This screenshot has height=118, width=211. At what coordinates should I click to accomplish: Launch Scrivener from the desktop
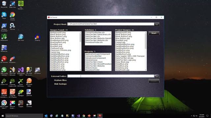[29, 104]
